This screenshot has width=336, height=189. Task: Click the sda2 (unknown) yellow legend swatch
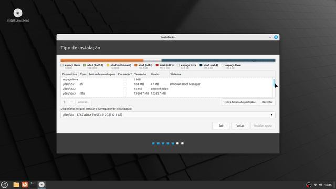click(108, 65)
